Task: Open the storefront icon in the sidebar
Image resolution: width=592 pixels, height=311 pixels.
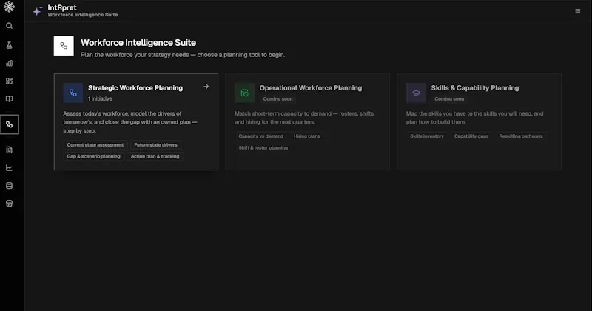Action: point(9,204)
